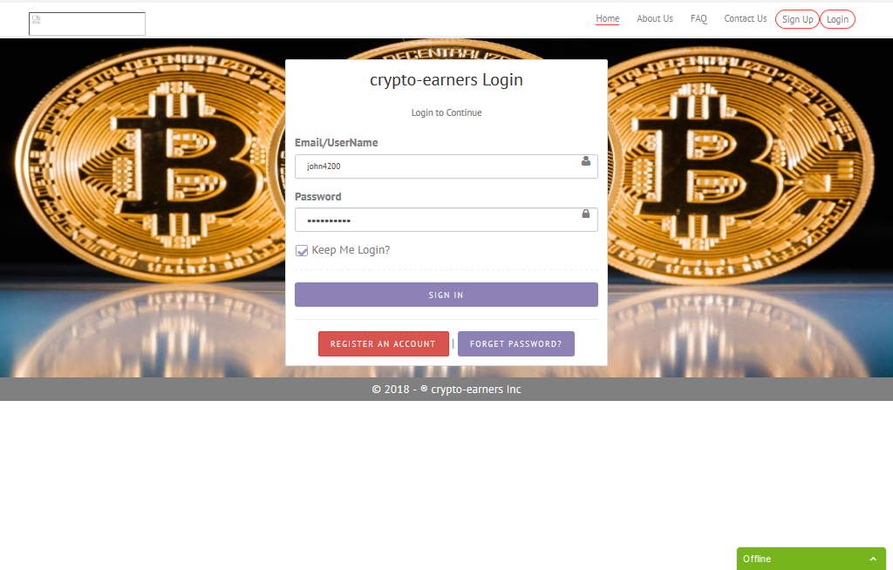Open the Home menu item
This screenshot has width=893, height=570.
pyautogui.click(x=607, y=19)
